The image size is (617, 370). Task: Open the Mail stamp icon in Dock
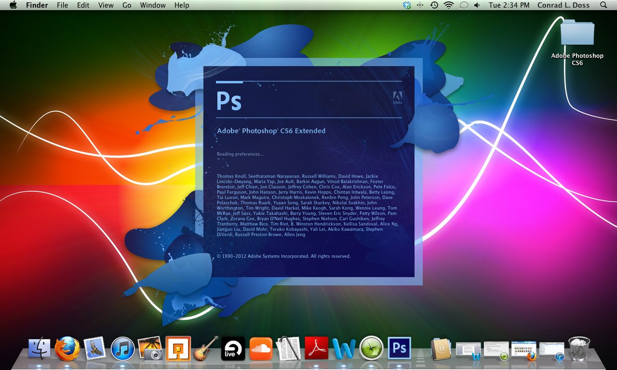coord(94,348)
